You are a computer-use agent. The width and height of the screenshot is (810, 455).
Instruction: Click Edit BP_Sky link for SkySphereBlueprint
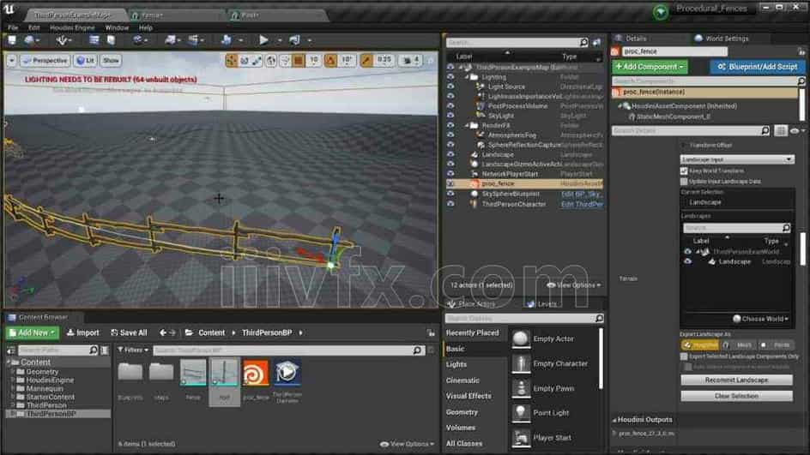pos(582,194)
